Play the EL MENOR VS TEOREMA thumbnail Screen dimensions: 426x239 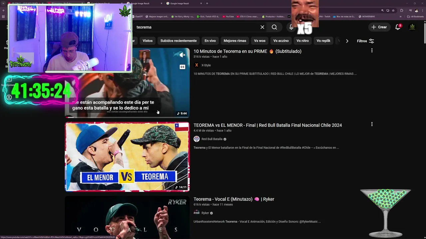(x=127, y=157)
